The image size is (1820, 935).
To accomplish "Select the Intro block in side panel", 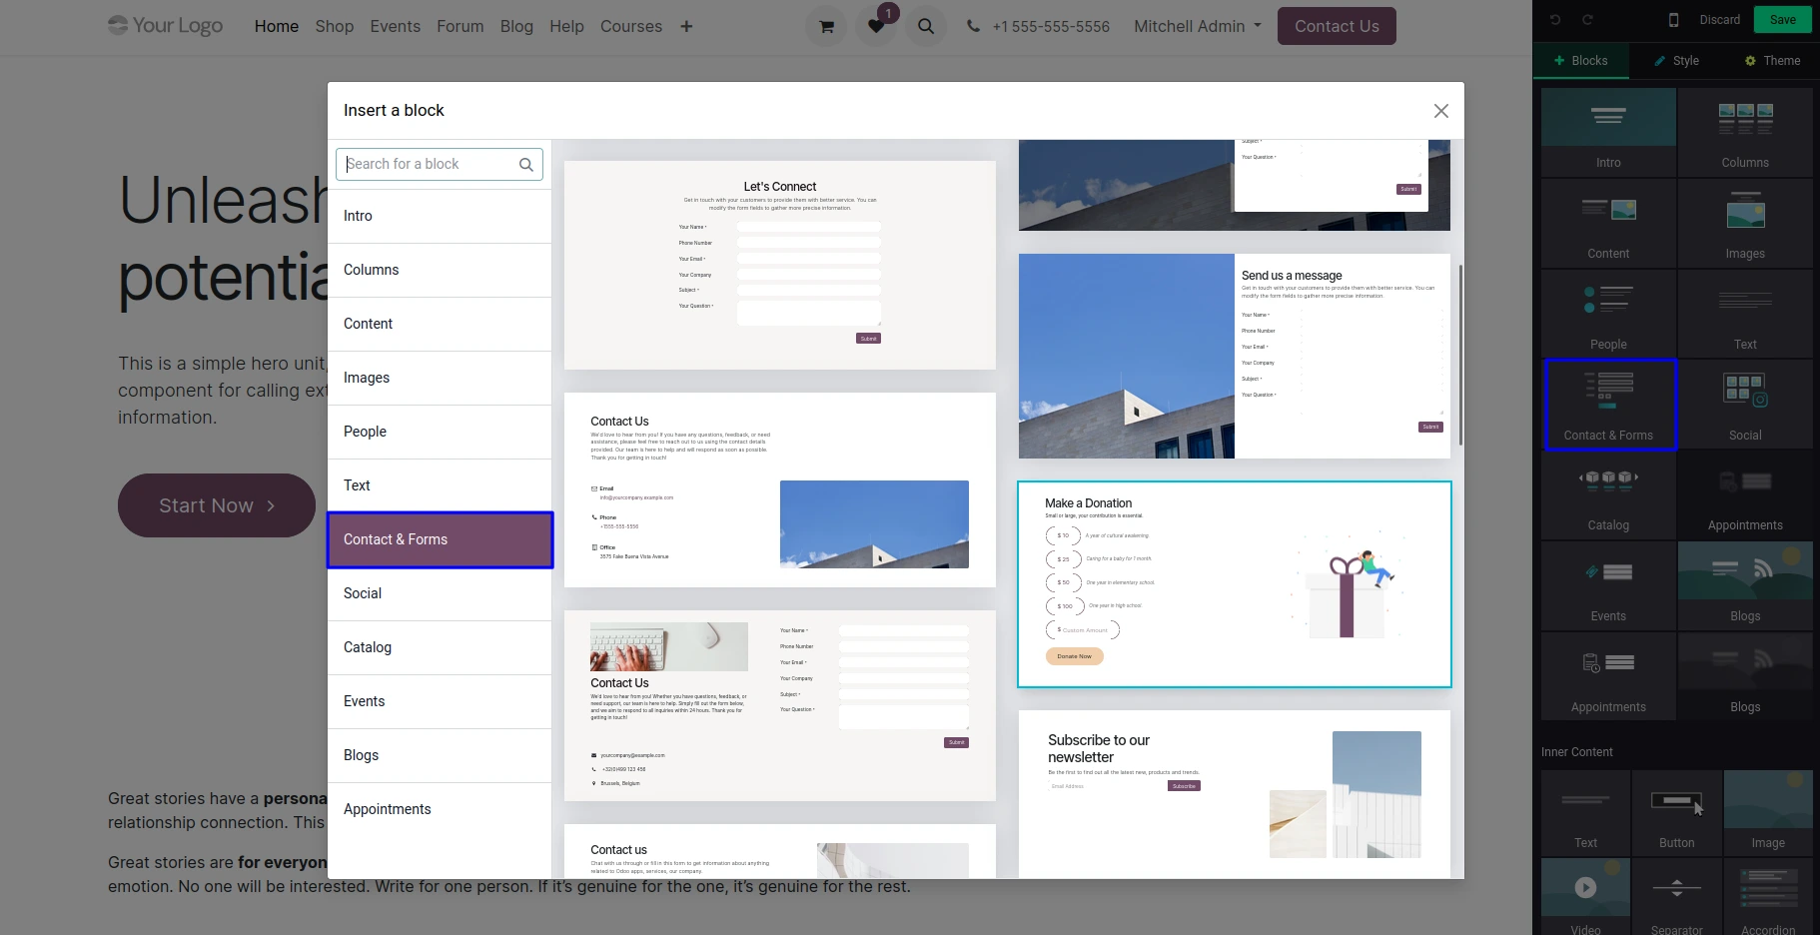I will (x=1608, y=132).
